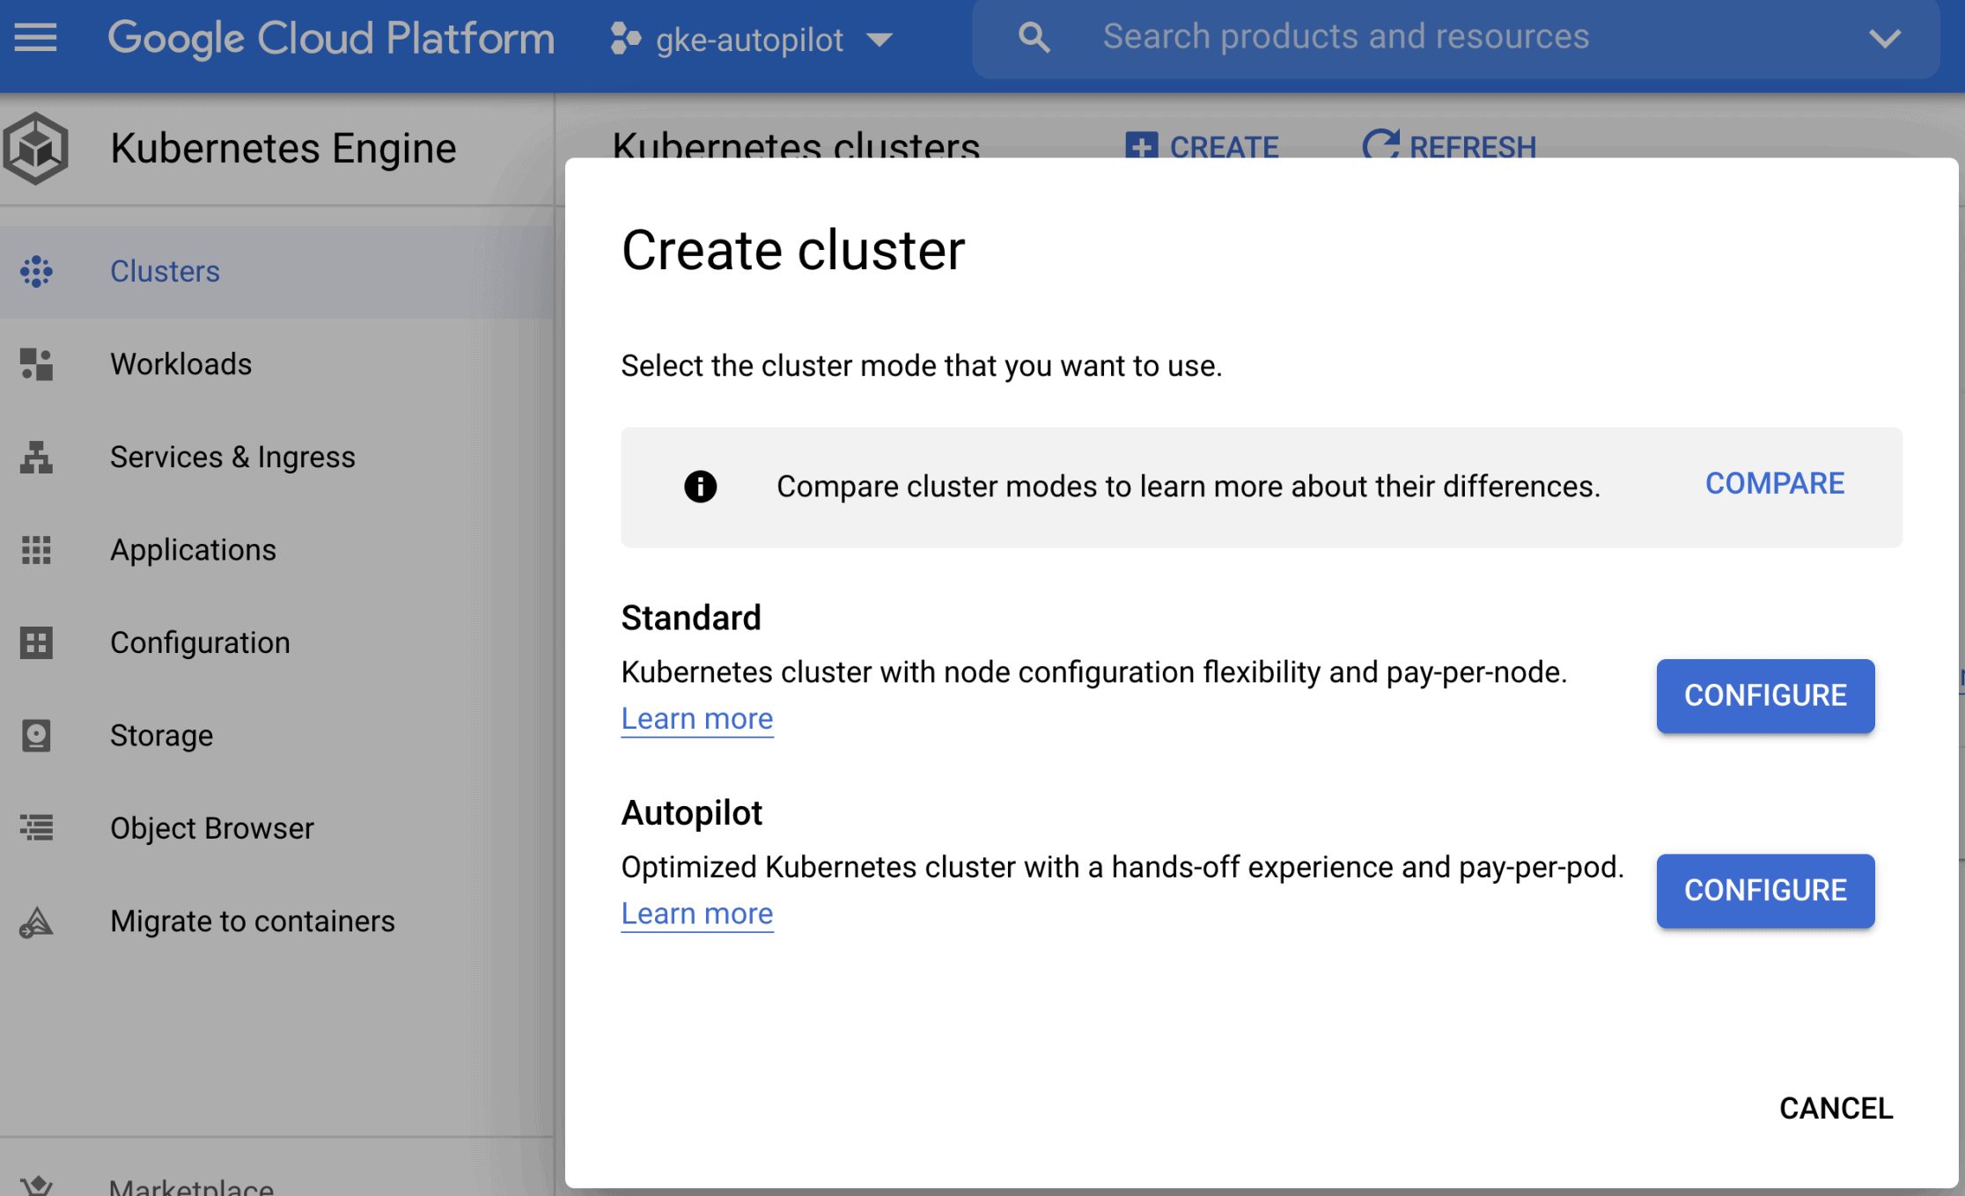Click the Workloads sidebar icon
Image resolution: width=1965 pixels, height=1196 pixels.
[36, 364]
